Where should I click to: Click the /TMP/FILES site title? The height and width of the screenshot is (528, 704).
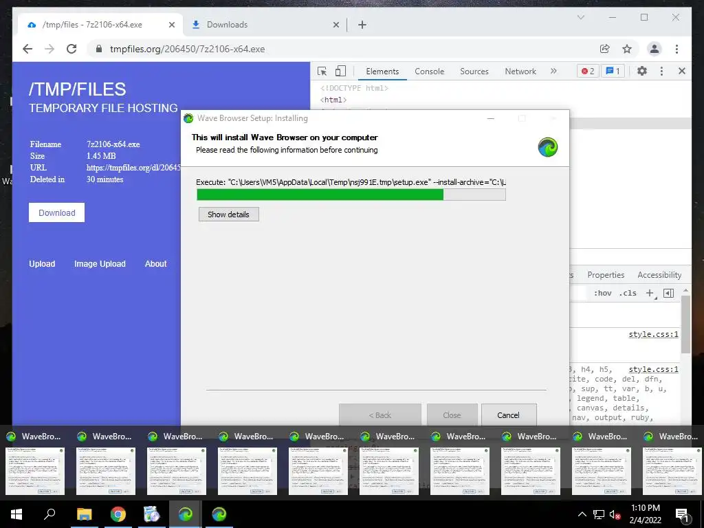pos(77,89)
